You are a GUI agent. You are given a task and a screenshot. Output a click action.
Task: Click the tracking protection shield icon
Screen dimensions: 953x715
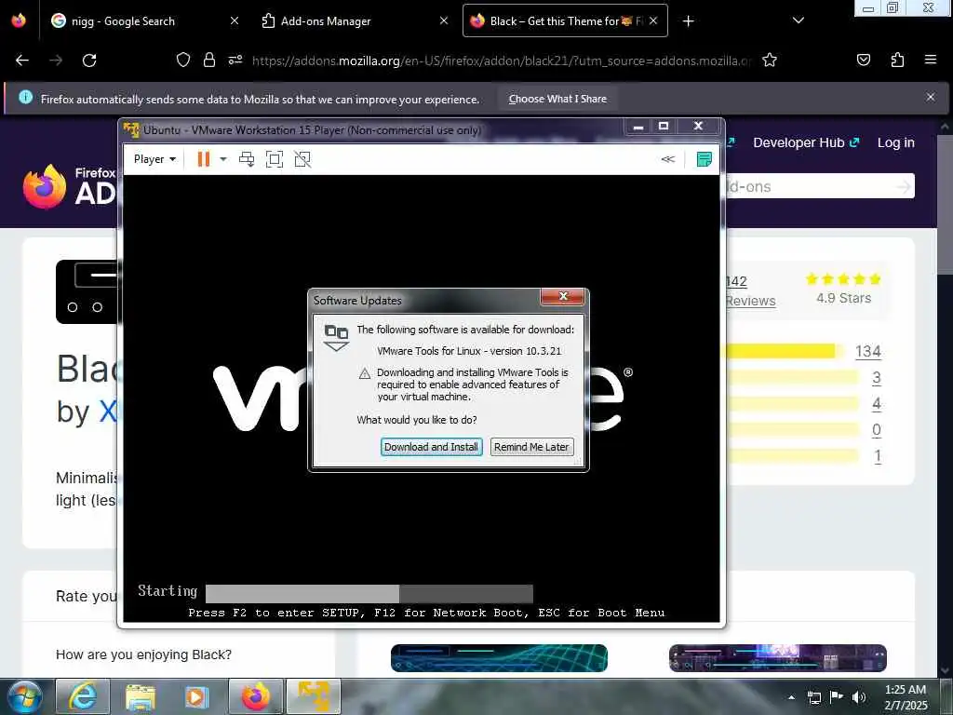183,61
